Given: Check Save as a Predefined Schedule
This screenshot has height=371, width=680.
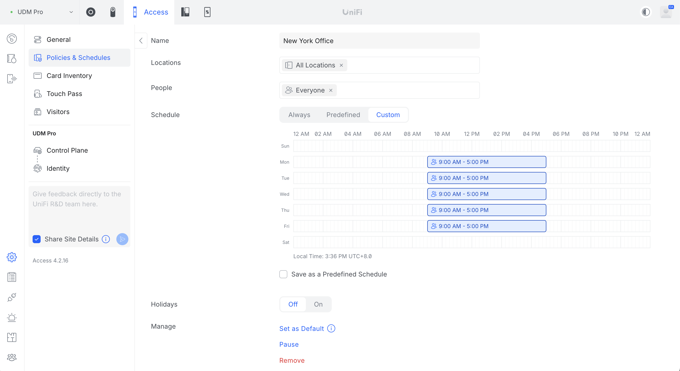Looking at the screenshot, I should pyautogui.click(x=283, y=274).
